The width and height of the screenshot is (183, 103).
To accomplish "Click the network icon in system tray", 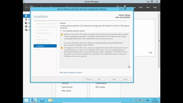I will (x=137, y=100).
